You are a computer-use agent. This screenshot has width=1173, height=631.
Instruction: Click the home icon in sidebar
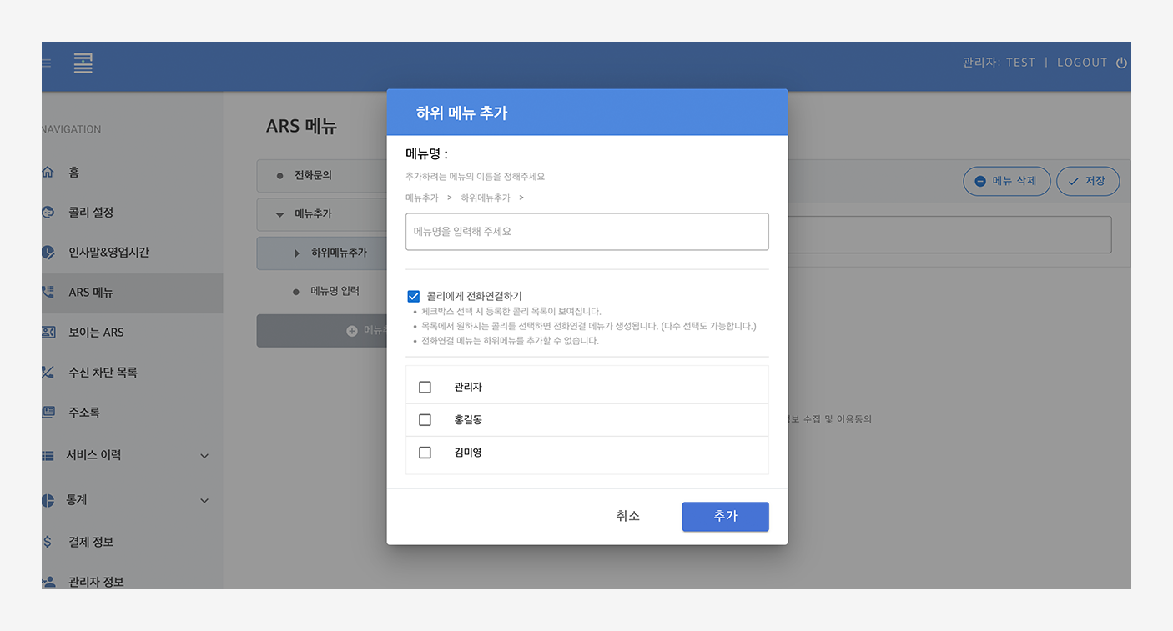48,173
